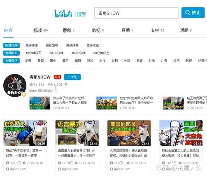Sort by 最多收藏
The image size is (207, 177).
tap(93, 45)
